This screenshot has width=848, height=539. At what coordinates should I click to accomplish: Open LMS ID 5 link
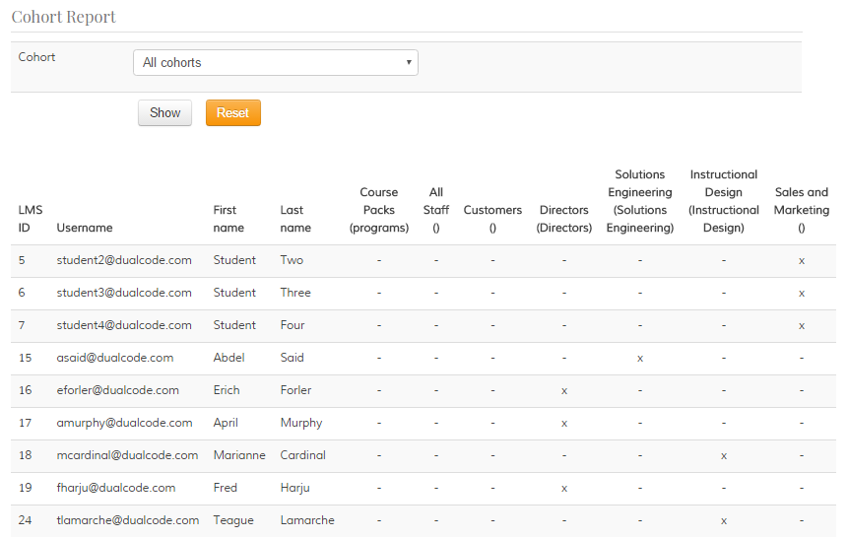pos(22,260)
